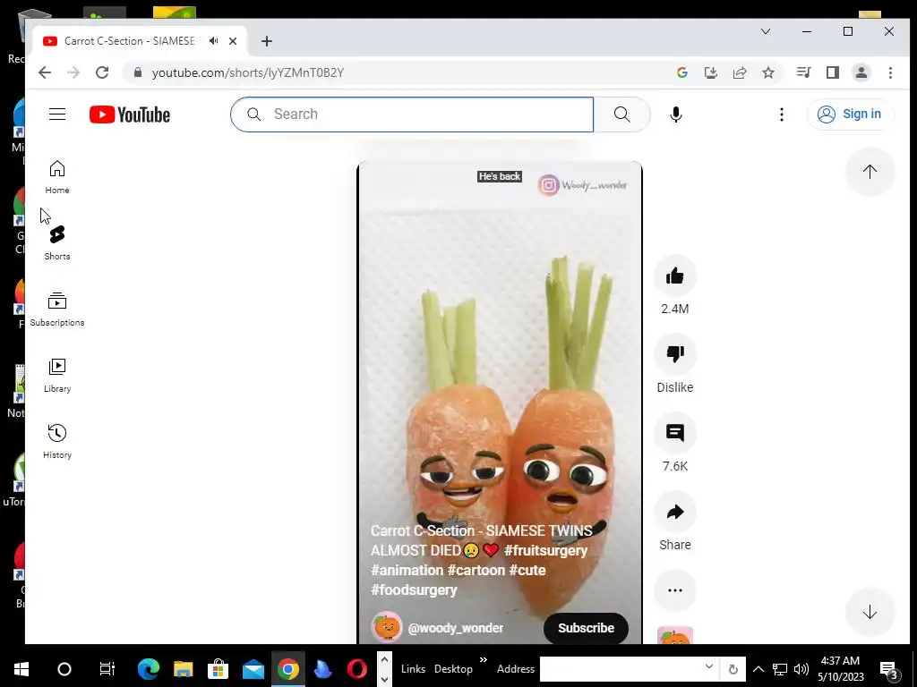
Task: Install app via address bar download icon
Action: [x=710, y=72]
